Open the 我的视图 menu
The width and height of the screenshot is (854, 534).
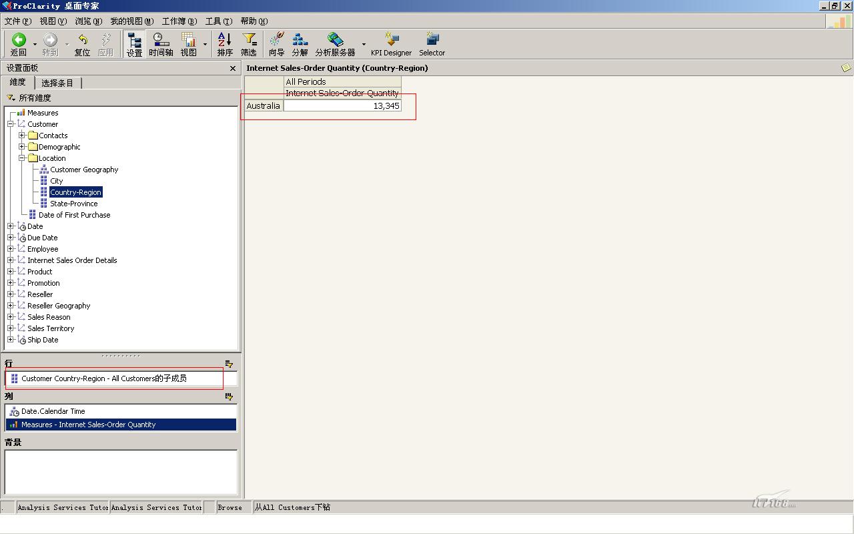coord(131,21)
